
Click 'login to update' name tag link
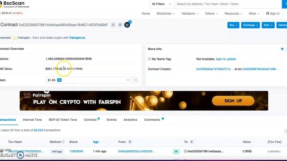click(226, 59)
